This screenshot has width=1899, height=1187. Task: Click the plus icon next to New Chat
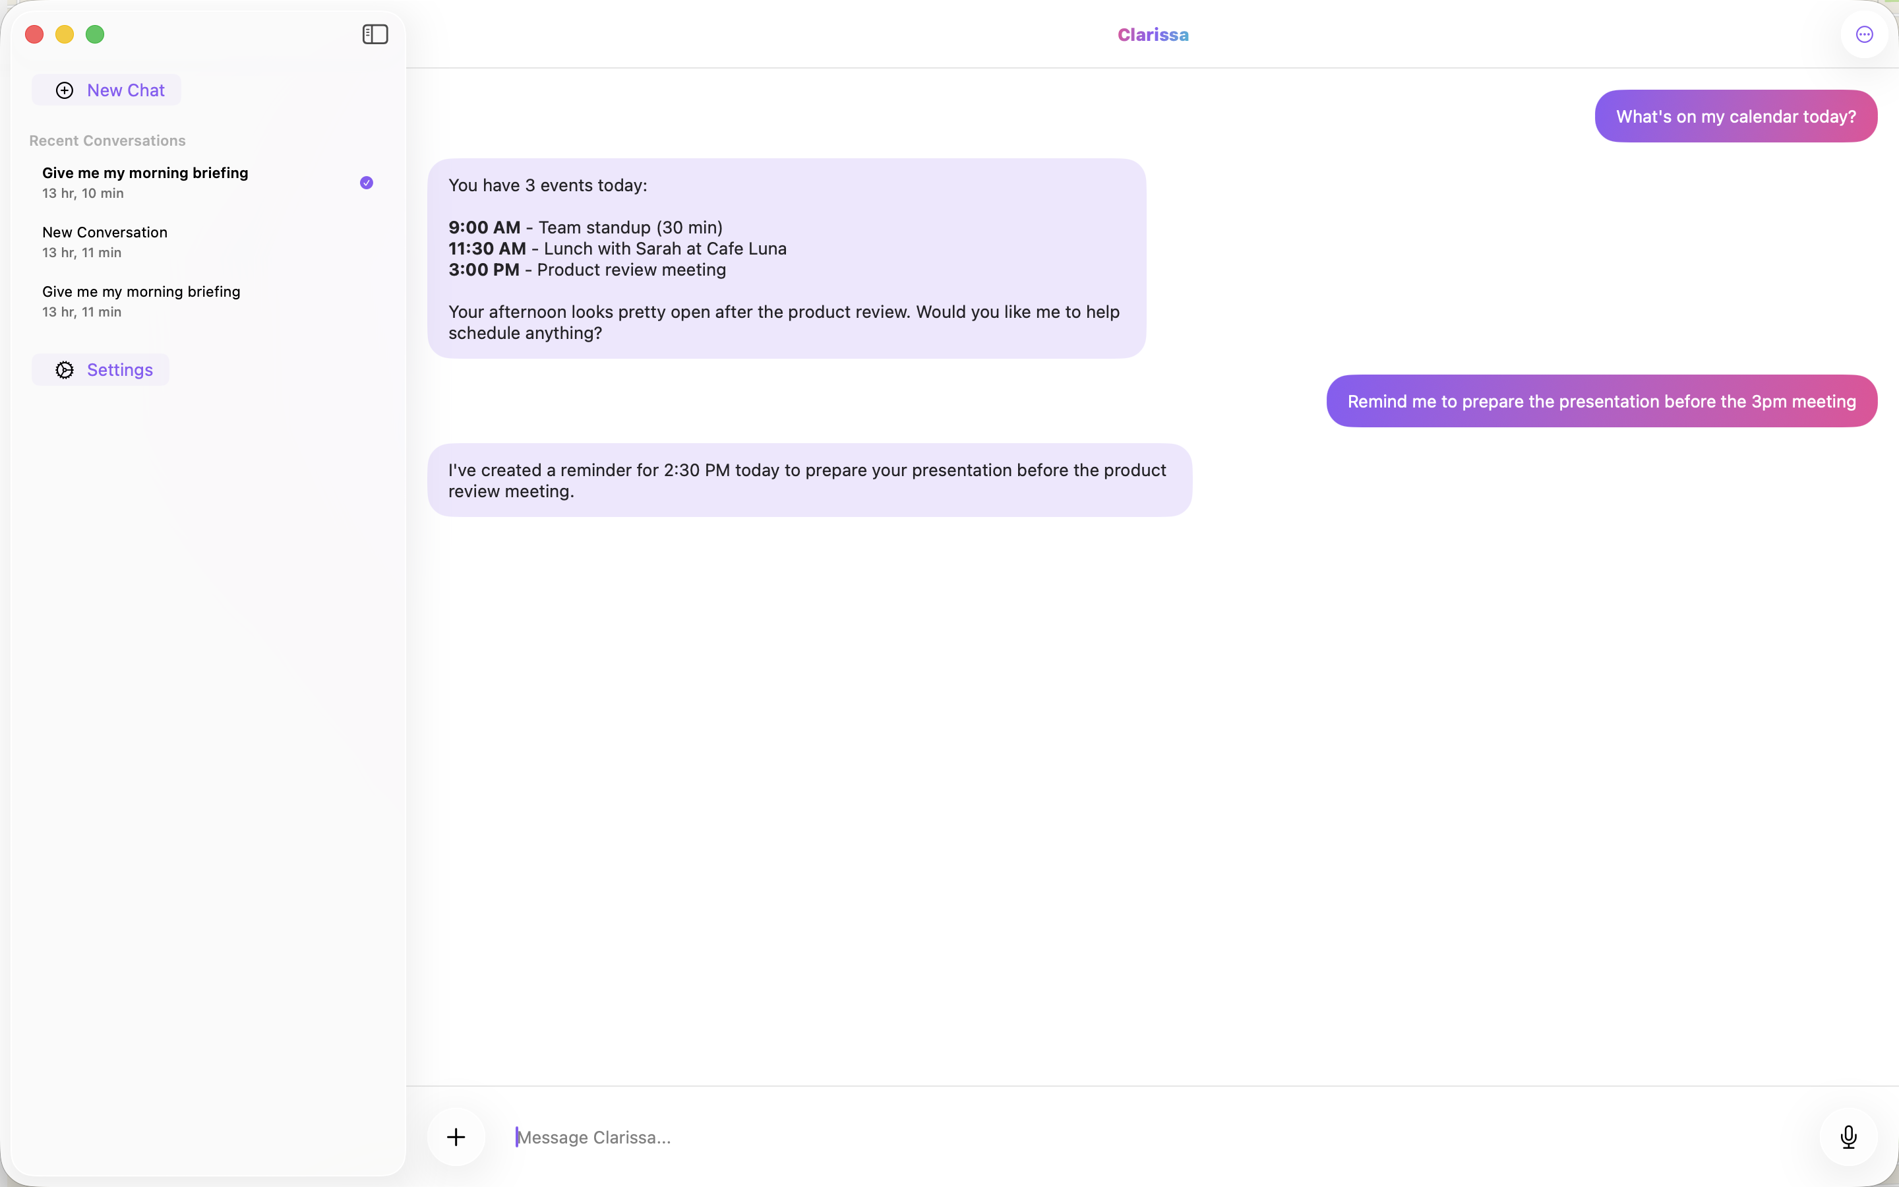click(65, 90)
